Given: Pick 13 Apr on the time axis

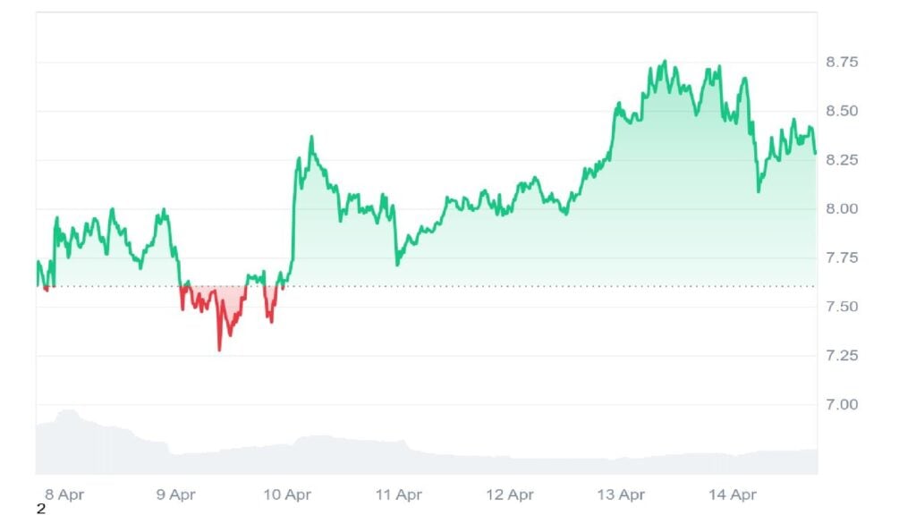Looking at the screenshot, I should [x=621, y=494].
